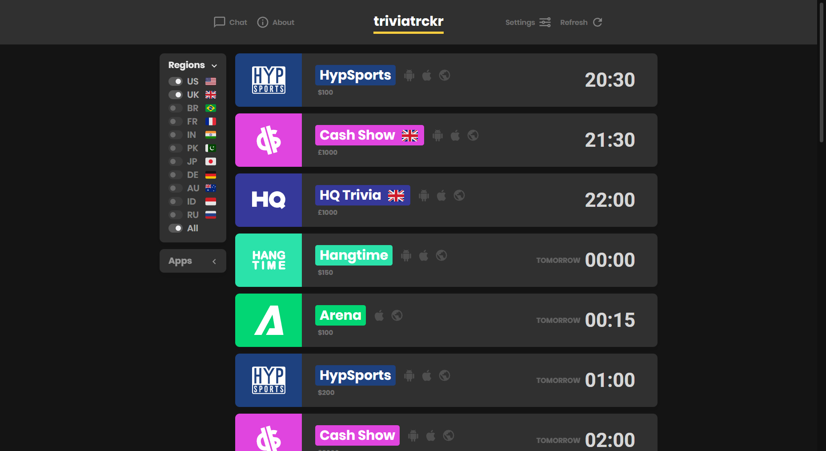
Task: Click the Refresh circular arrow icon
Action: [597, 22]
